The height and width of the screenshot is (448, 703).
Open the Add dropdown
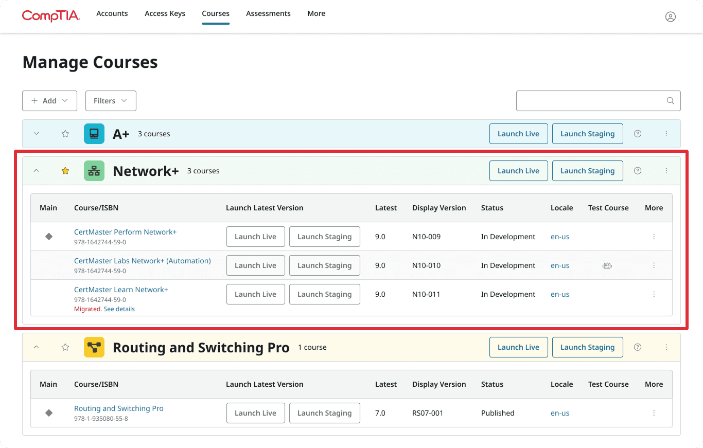[49, 101]
